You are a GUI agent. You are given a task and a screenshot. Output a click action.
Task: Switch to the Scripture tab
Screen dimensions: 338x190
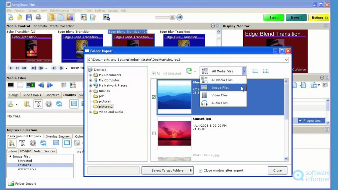pos(52,95)
